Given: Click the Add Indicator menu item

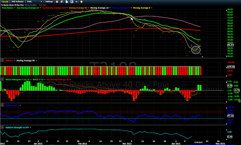Looking at the screenshot, I should tap(18, 2).
